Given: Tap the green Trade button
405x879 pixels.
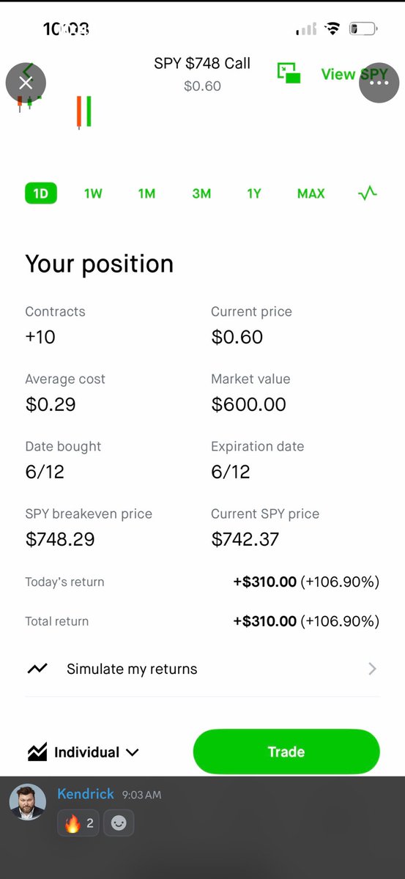Looking at the screenshot, I should click(x=286, y=752).
